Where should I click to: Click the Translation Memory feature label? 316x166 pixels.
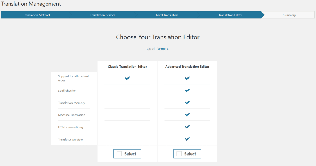(71, 103)
